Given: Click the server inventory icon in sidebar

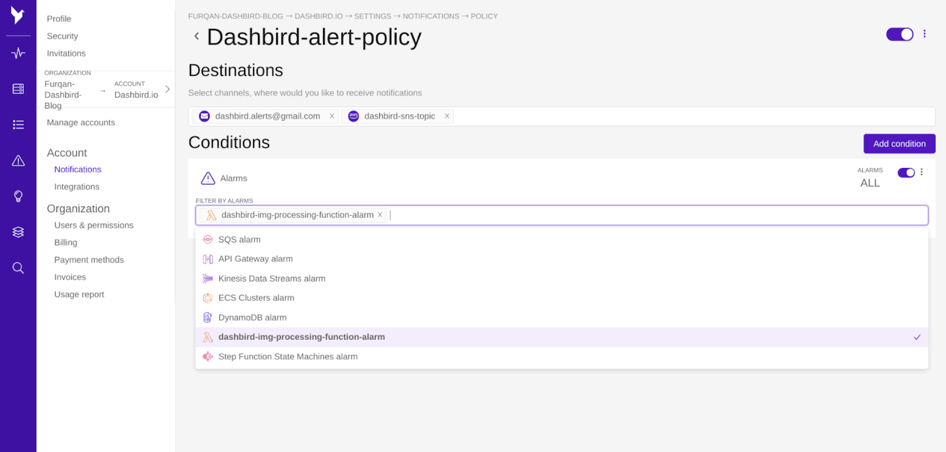Looking at the screenshot, I should (18, 89).
